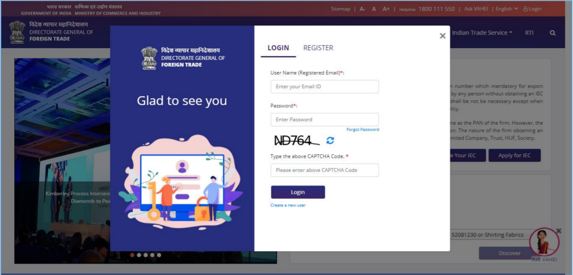
Task: Click the purple Login button
Action: (298, 192)
